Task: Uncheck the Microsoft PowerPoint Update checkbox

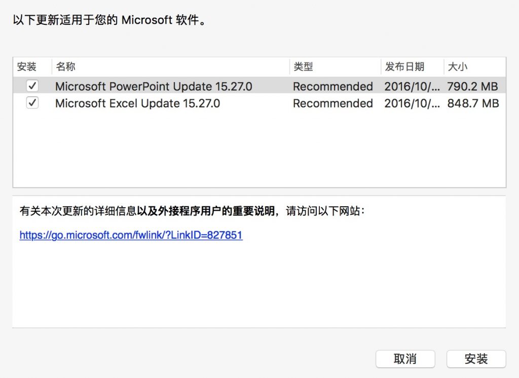Action: [32, 86]
